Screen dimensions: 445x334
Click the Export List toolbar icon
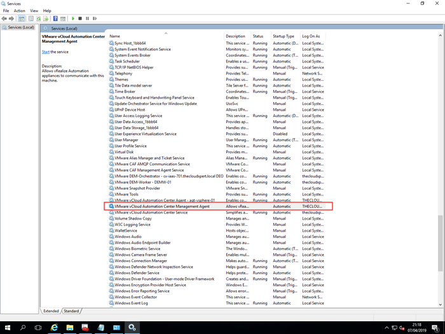coord(46,18)
